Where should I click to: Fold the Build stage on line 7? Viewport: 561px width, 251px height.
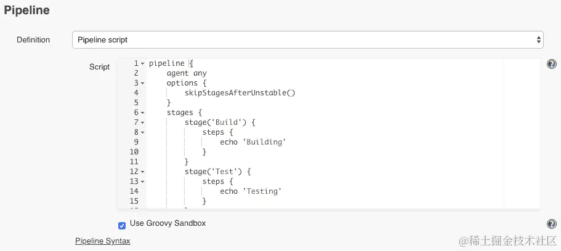tap(143, 122)
